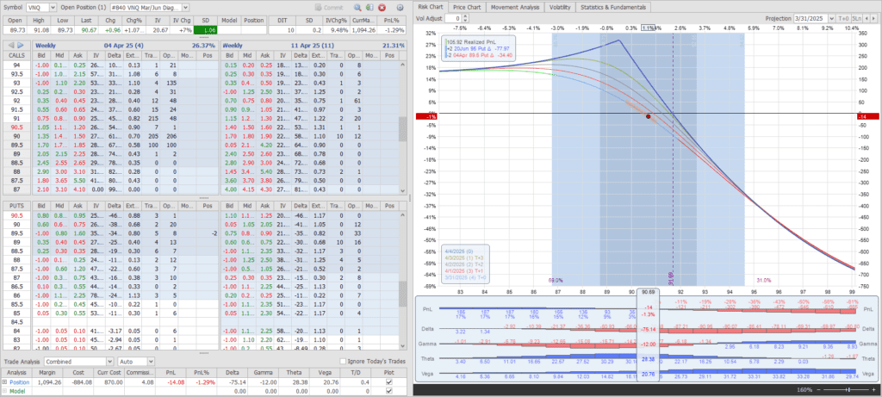
Task: Switch to the Risk Chart tab
Action: [432, 7]
